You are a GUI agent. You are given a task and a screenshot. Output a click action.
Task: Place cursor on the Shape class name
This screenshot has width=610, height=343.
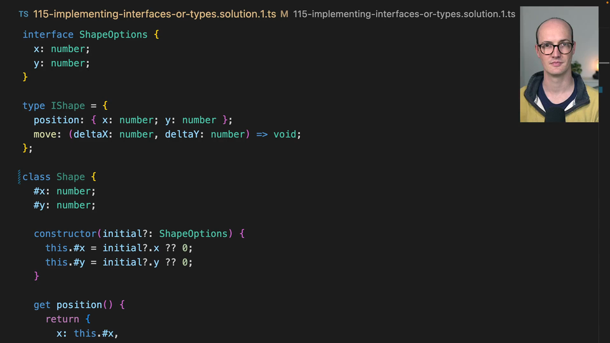[x=71, y=177]
